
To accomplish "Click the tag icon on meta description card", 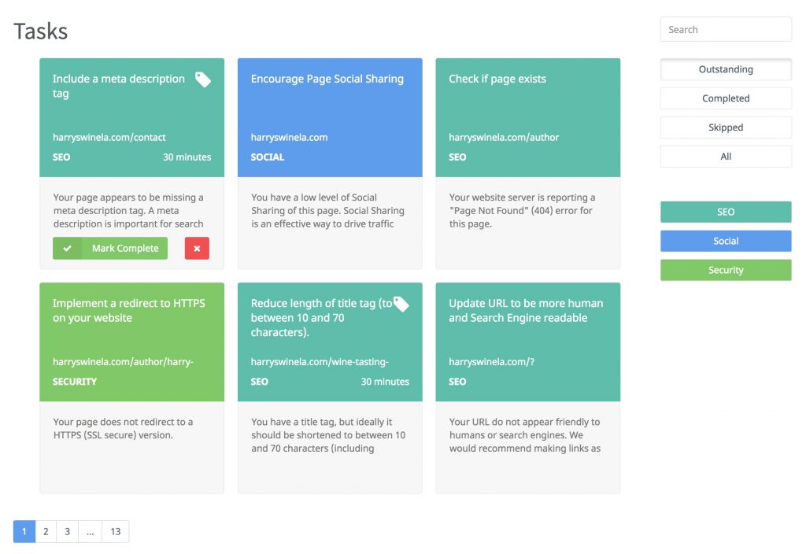I will coord(203,79).
